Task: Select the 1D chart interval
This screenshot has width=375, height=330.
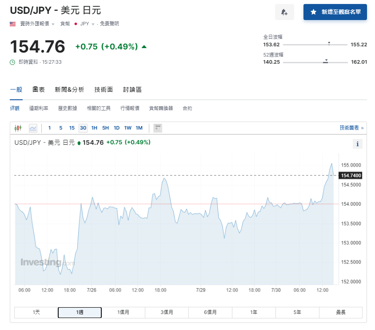Action: point(116,128)
